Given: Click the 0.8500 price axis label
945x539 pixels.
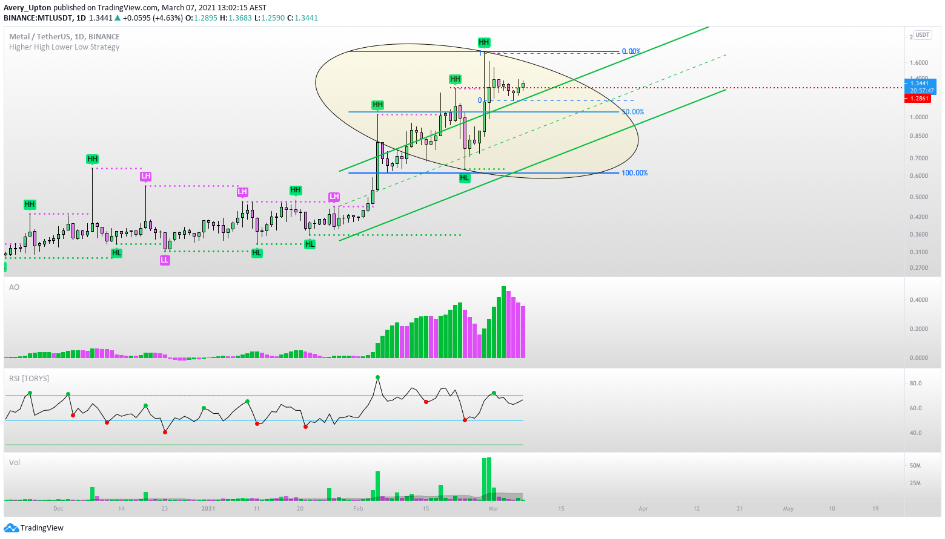Looking at the screenshot, I should point(919,136).
